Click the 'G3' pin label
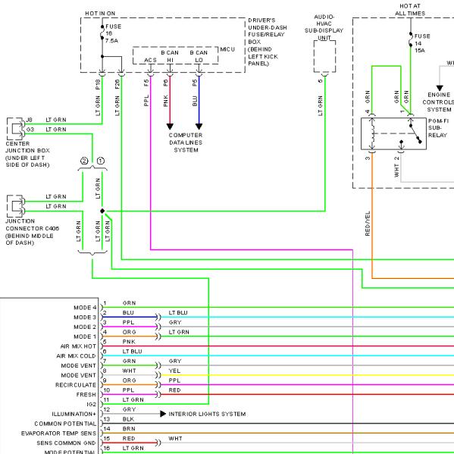This screenshot has width=454, height=454. 30,130
